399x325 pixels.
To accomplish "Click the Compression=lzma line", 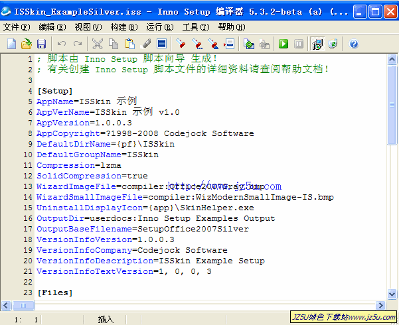I will [79, 165].
